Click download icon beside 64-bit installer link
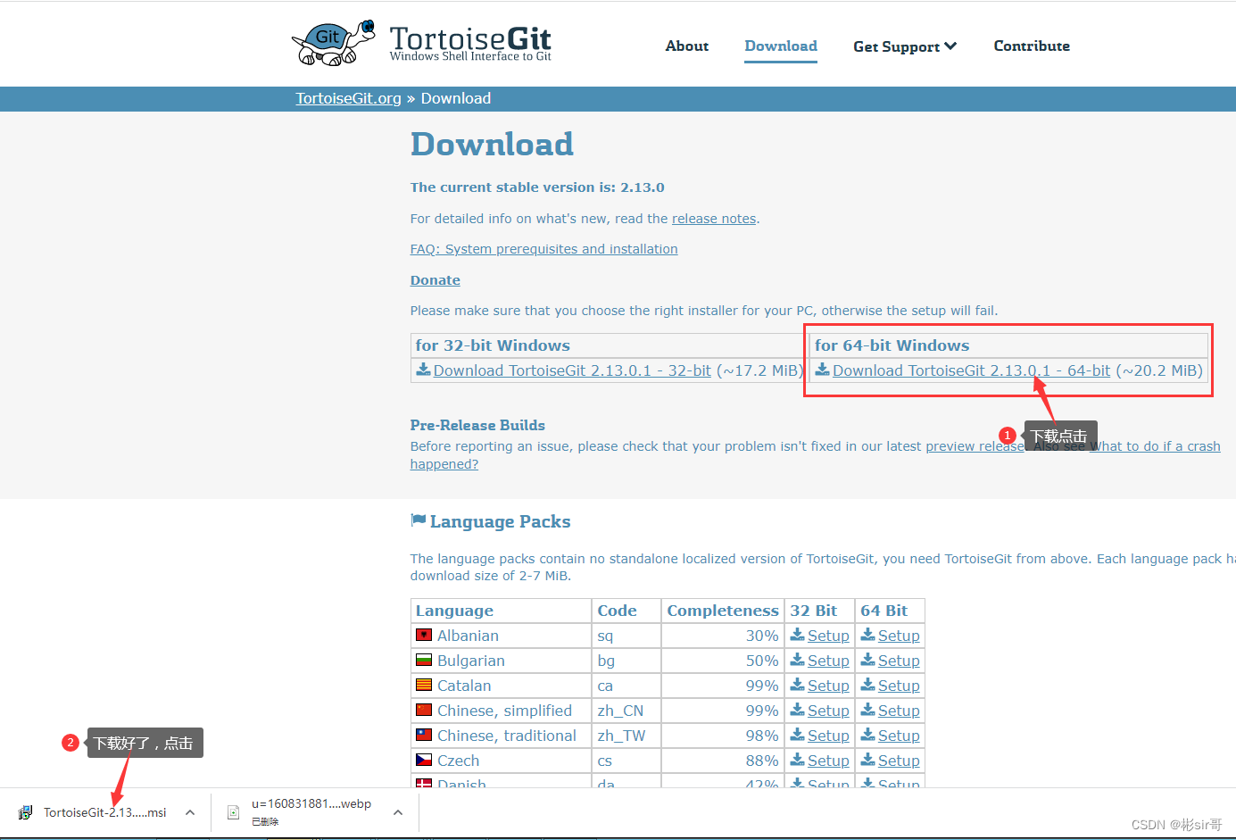The image size is (1236, 840). [823, 370]
